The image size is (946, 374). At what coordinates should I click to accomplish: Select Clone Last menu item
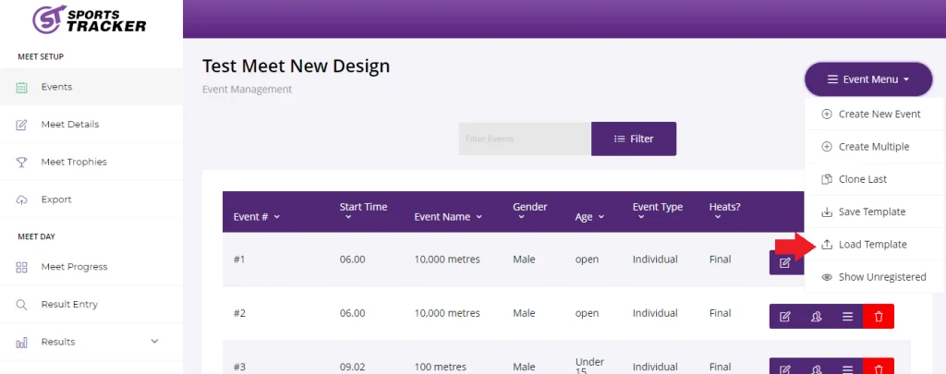pyautogui.click(x=874, y=179)
